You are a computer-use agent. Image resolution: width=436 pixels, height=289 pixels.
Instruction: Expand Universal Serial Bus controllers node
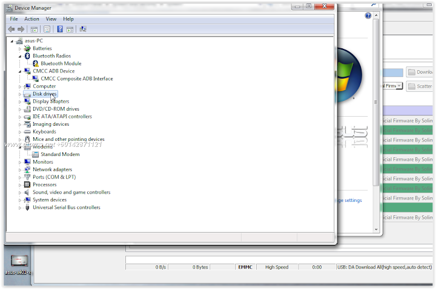tap(20, 207)
